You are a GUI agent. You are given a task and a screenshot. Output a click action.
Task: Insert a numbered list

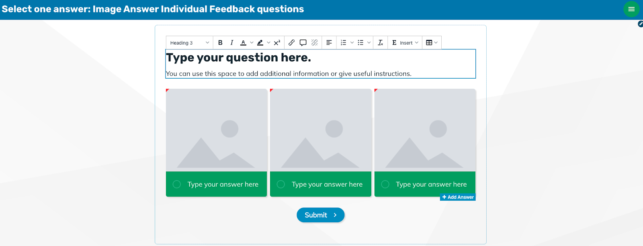343,43
